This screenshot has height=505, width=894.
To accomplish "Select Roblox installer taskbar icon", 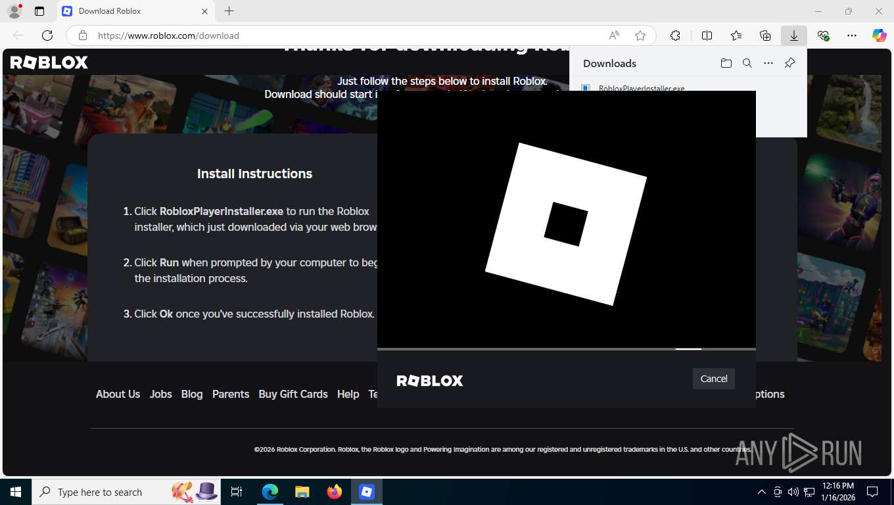I will (366, 492).
